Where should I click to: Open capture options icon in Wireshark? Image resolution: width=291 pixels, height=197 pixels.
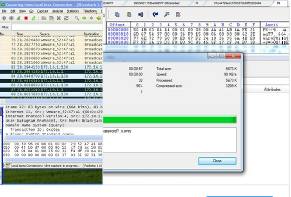click(x=12, y=18)
